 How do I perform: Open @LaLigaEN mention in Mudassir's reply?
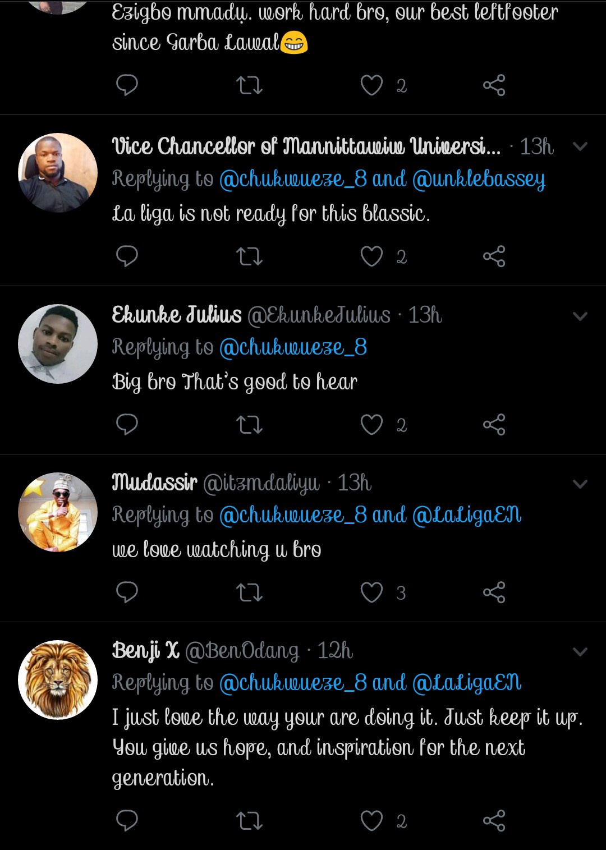467,515
